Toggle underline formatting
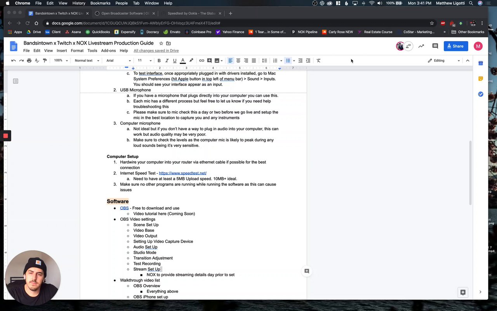 coord(175,61)
